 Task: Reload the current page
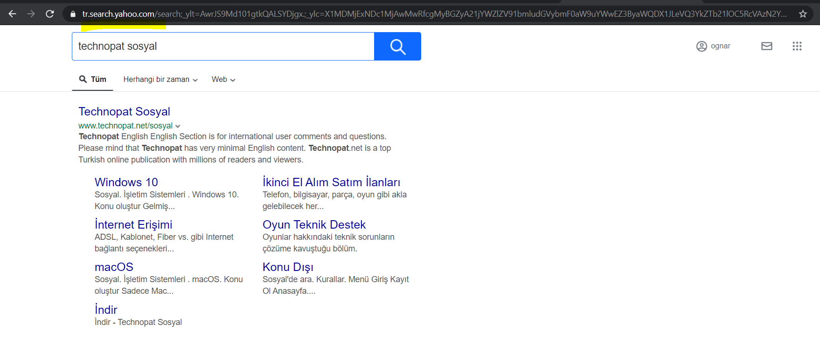coord(50,14)
